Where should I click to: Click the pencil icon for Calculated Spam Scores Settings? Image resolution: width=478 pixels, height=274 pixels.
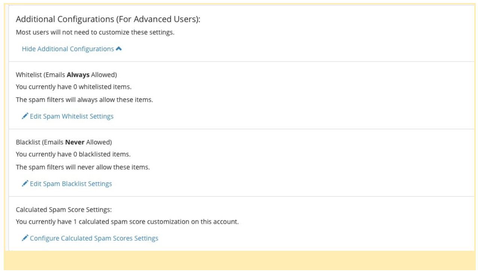pyautogui.click(x=25, y=238)
